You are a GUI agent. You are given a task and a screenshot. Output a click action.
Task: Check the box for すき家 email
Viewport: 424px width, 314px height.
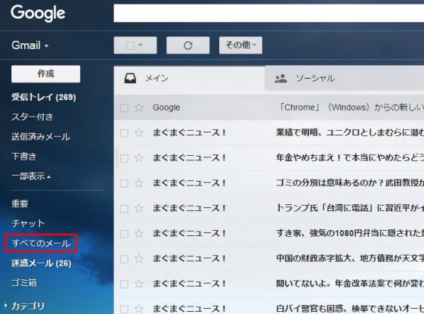[x=124, y=234]
